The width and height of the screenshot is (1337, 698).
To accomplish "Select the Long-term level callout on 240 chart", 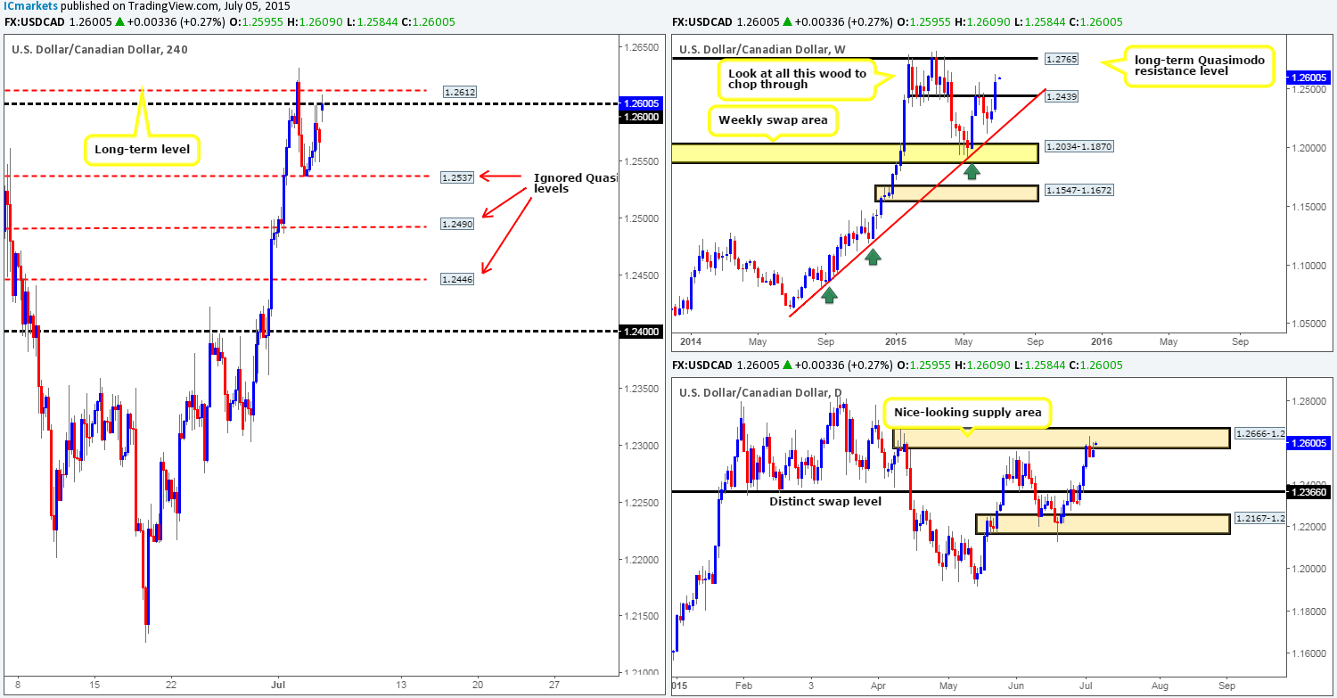I will point(142,149).
